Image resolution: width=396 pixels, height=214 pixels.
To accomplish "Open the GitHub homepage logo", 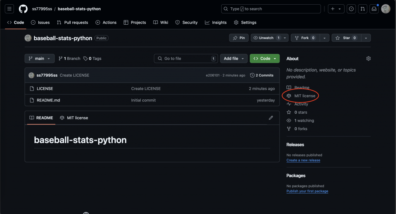I will click(23, 9).
